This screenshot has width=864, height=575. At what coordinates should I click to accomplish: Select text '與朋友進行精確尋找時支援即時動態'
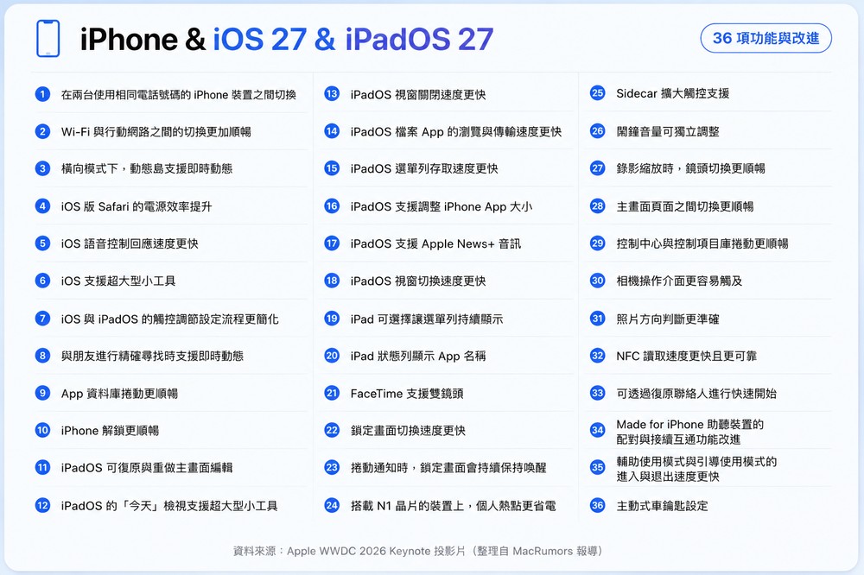click(152, 356)
